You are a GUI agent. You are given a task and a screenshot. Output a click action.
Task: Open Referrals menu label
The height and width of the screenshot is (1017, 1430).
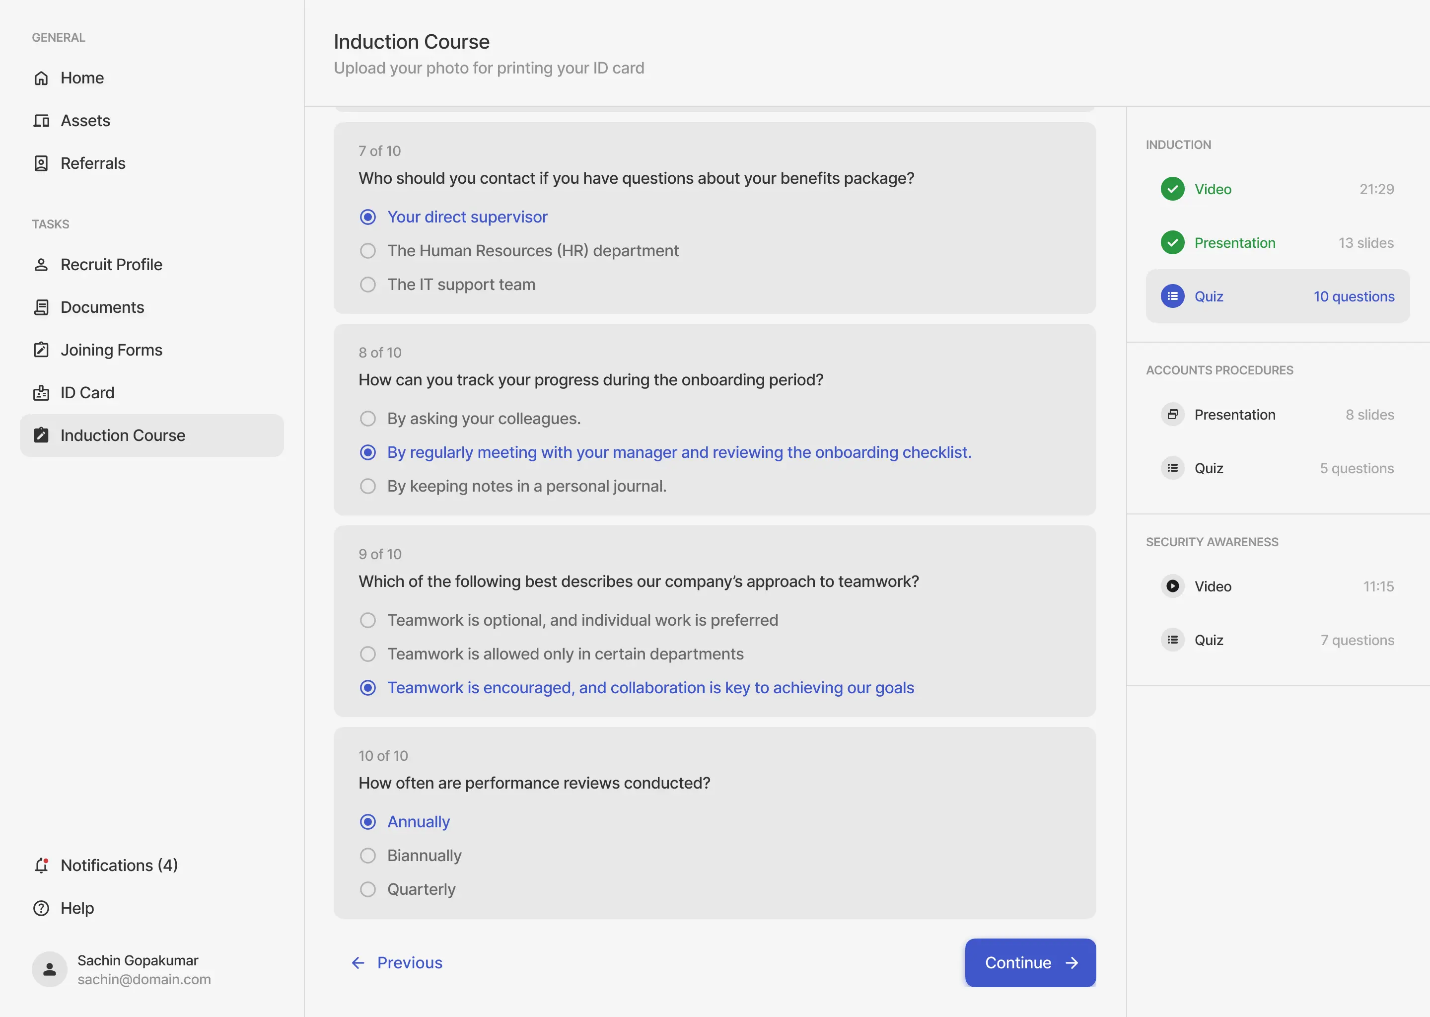click(x=93, y=163)
